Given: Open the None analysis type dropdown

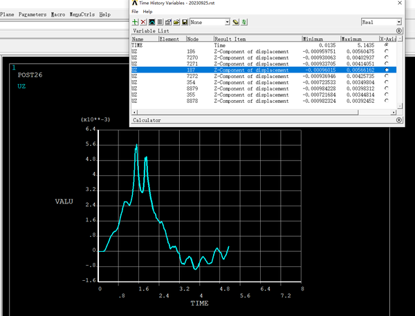Looking at the screenshot, I should point(226,22).
